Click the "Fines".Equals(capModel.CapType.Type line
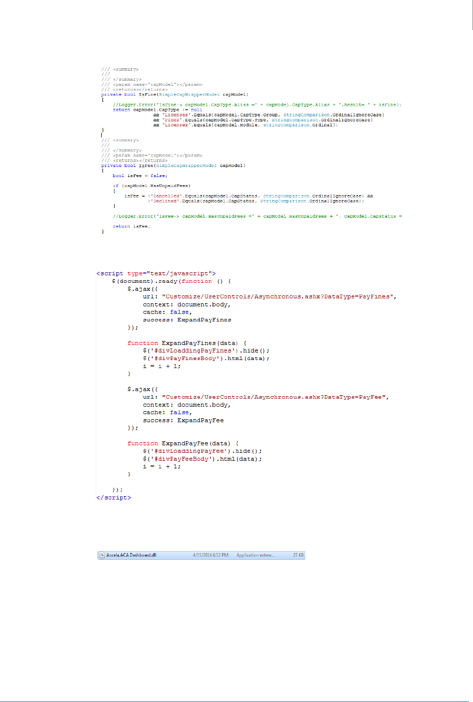This screenshot has width=473, height=702. coord(263,120)
